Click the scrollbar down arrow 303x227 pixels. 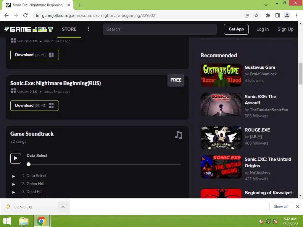[x=300, y=196]
